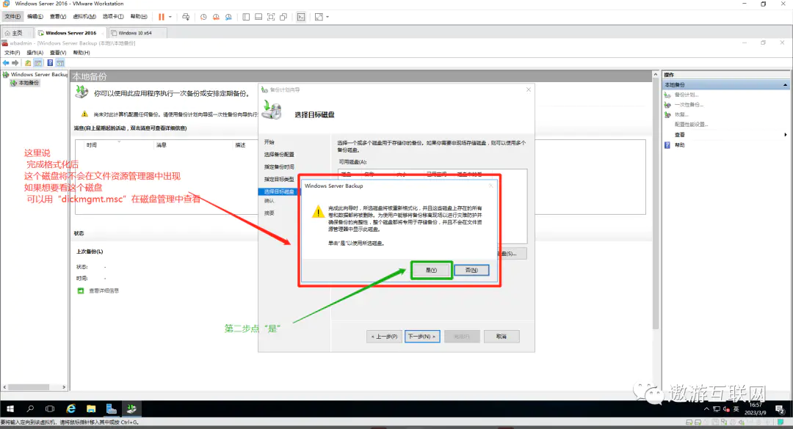Switch to the 主页 home tab
This screenshot has height=429, width=793.
tap(14, 33)
